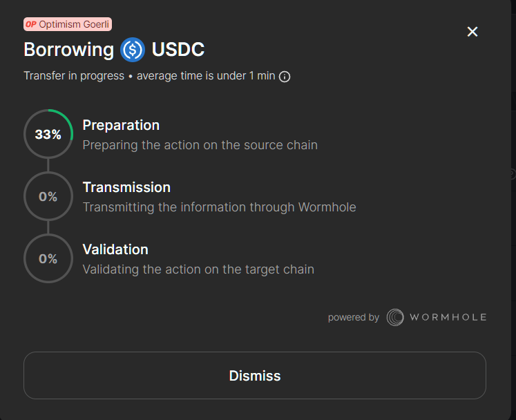
Task: Click the 33% Preparation progress circle
Action: (x=48, y=135)
